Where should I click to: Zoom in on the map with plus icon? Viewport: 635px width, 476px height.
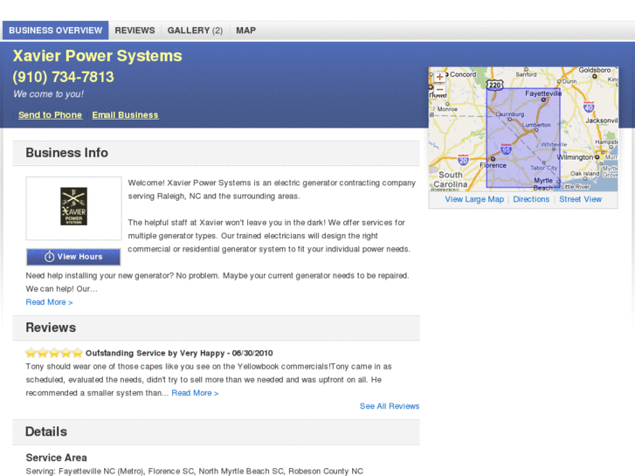coord(439,77)
